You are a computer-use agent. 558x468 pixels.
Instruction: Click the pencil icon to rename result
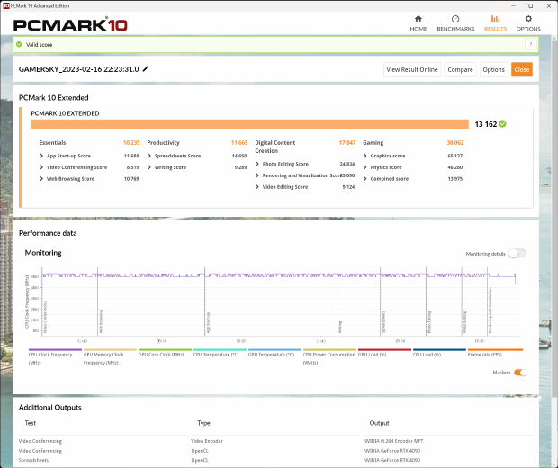(x=145, y=69)
